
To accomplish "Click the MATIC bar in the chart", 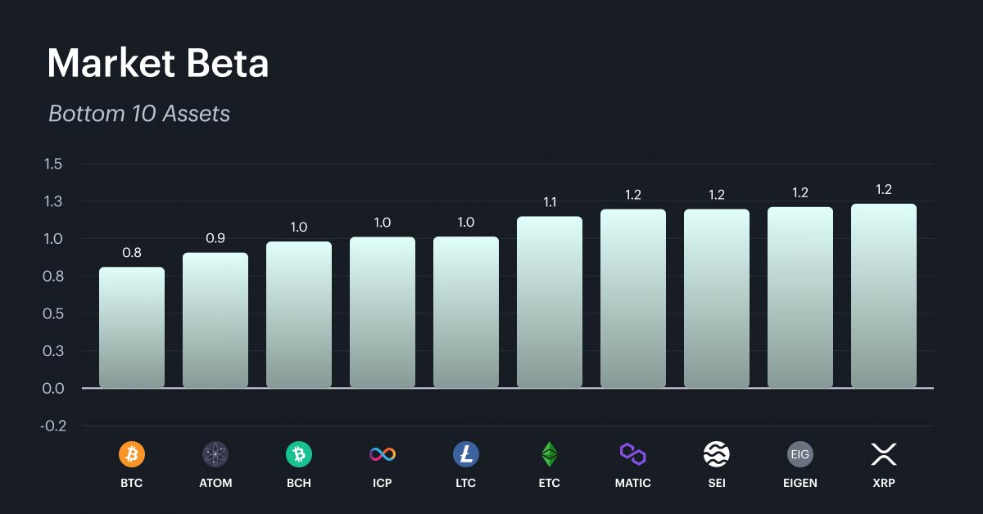I will (x=633, y=298).
